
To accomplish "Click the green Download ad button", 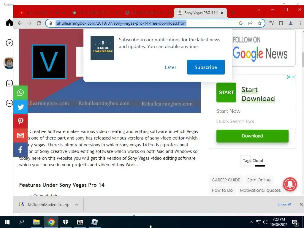I will pos(252,136).
